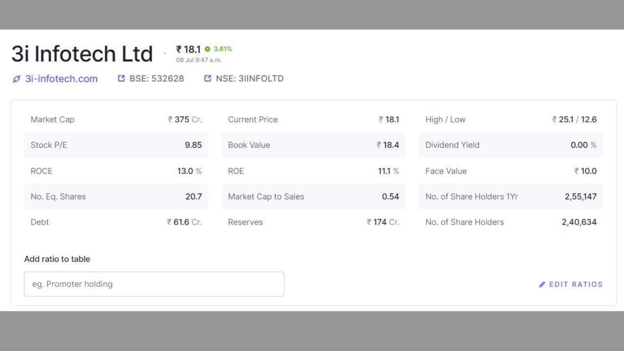Screen dimensions: 624x351
Task: Select the Stock P/E ratio row
Action: [x=116, y=145]
